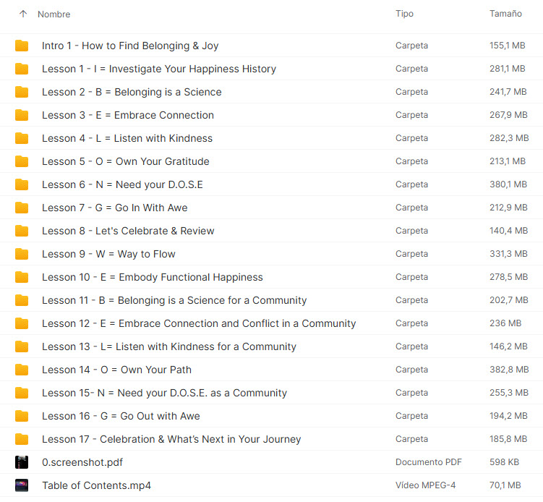Screen dimensions: 543x502
Task: Open Lesson 16 - Go Out with Awe
Action: [121, 416]
